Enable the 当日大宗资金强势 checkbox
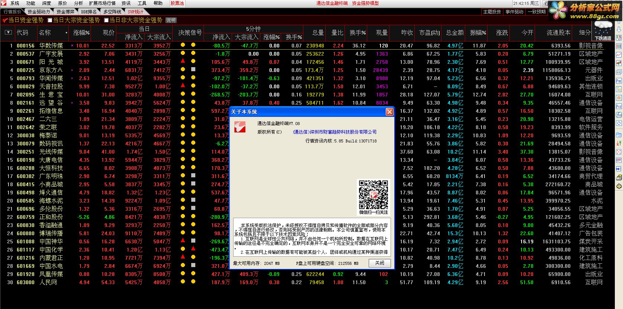 (x=50, y=20)
